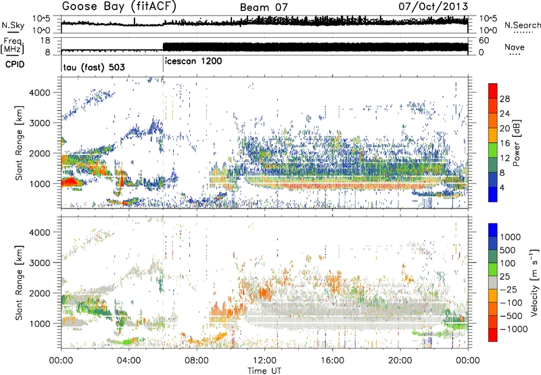The width and height of the screenshot is (541, 375).
Task: Click the '4000' tick of the power panel
Action: [40, 93]
